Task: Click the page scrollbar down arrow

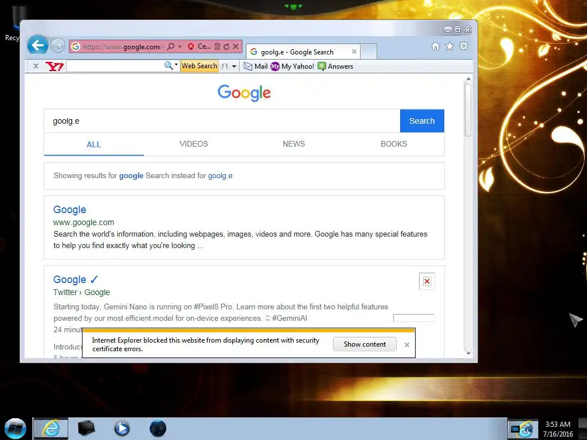Action: point(468,353)
